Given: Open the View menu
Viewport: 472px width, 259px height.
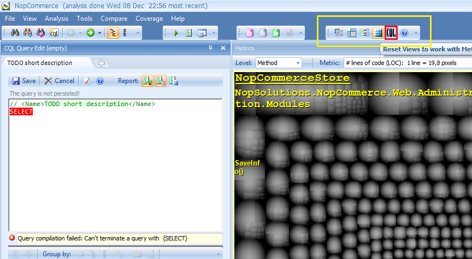Looking at the screenshot, I should point(30,19).
